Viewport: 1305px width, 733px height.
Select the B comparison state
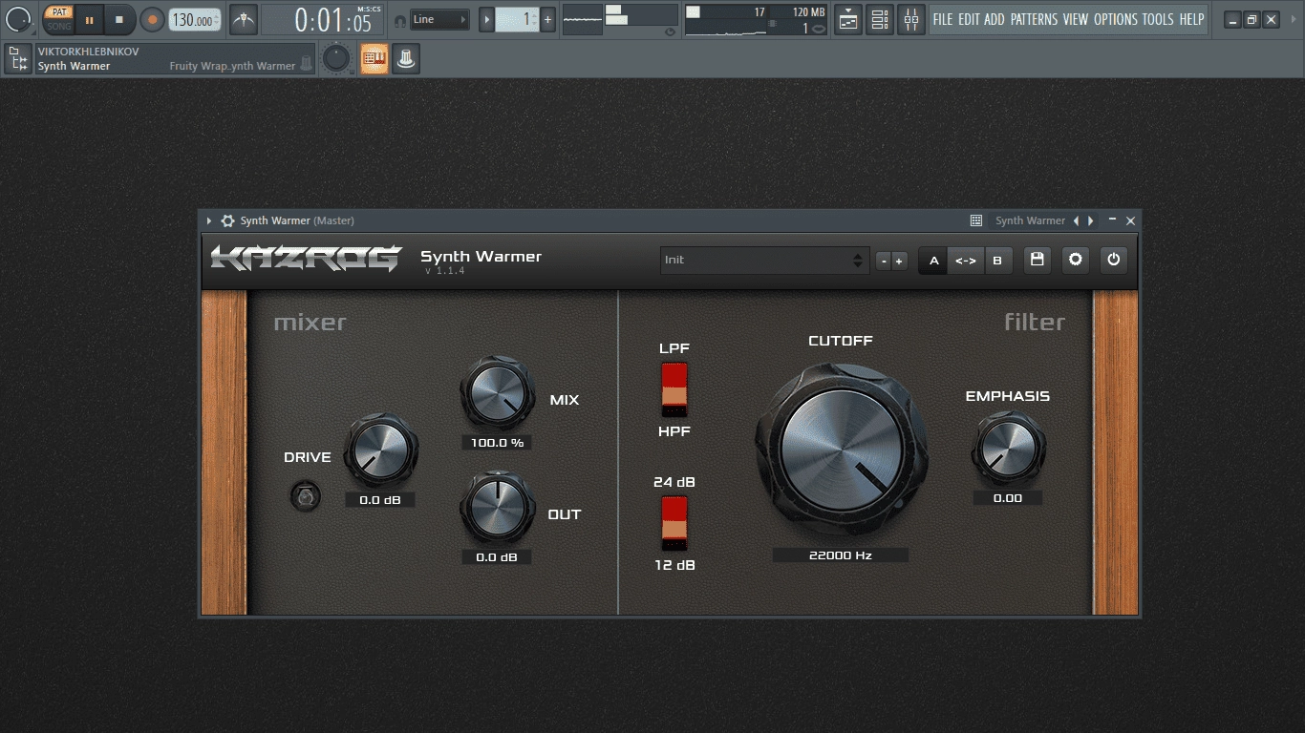point(997,261)
